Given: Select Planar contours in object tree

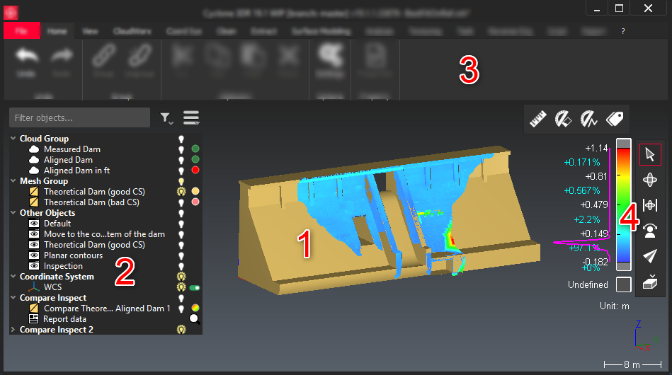Looking at the screenshot, I should coord(73,255).
